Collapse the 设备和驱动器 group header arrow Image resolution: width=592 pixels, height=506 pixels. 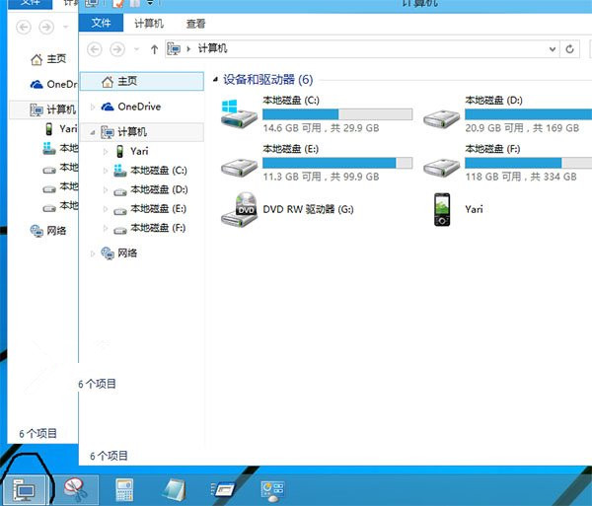pos(215,80)
